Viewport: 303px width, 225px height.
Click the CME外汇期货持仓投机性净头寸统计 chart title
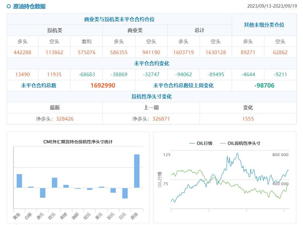coord(78,142)
